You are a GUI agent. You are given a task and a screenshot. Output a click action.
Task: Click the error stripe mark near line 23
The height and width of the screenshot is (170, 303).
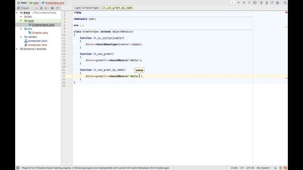coord(286,78)
